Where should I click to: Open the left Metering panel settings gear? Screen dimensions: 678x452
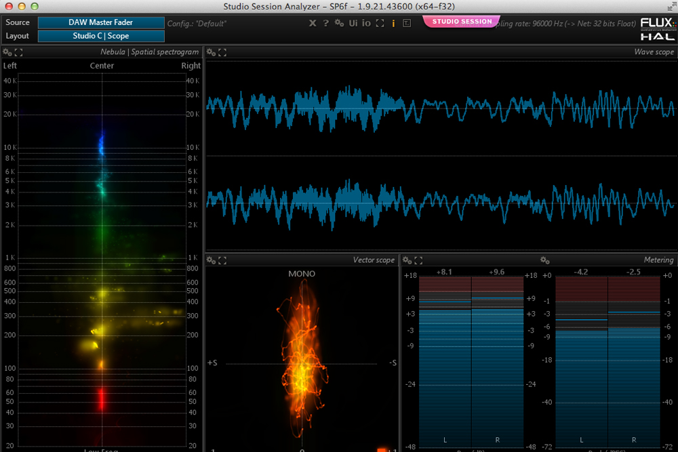tap(407, 260)
